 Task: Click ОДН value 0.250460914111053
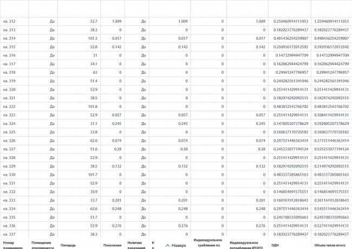291,21
